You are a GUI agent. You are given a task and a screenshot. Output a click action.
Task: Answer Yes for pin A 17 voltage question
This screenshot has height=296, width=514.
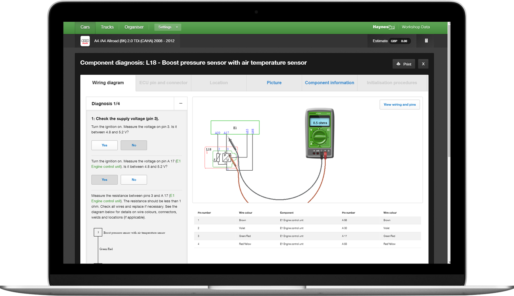click(104, 180)
